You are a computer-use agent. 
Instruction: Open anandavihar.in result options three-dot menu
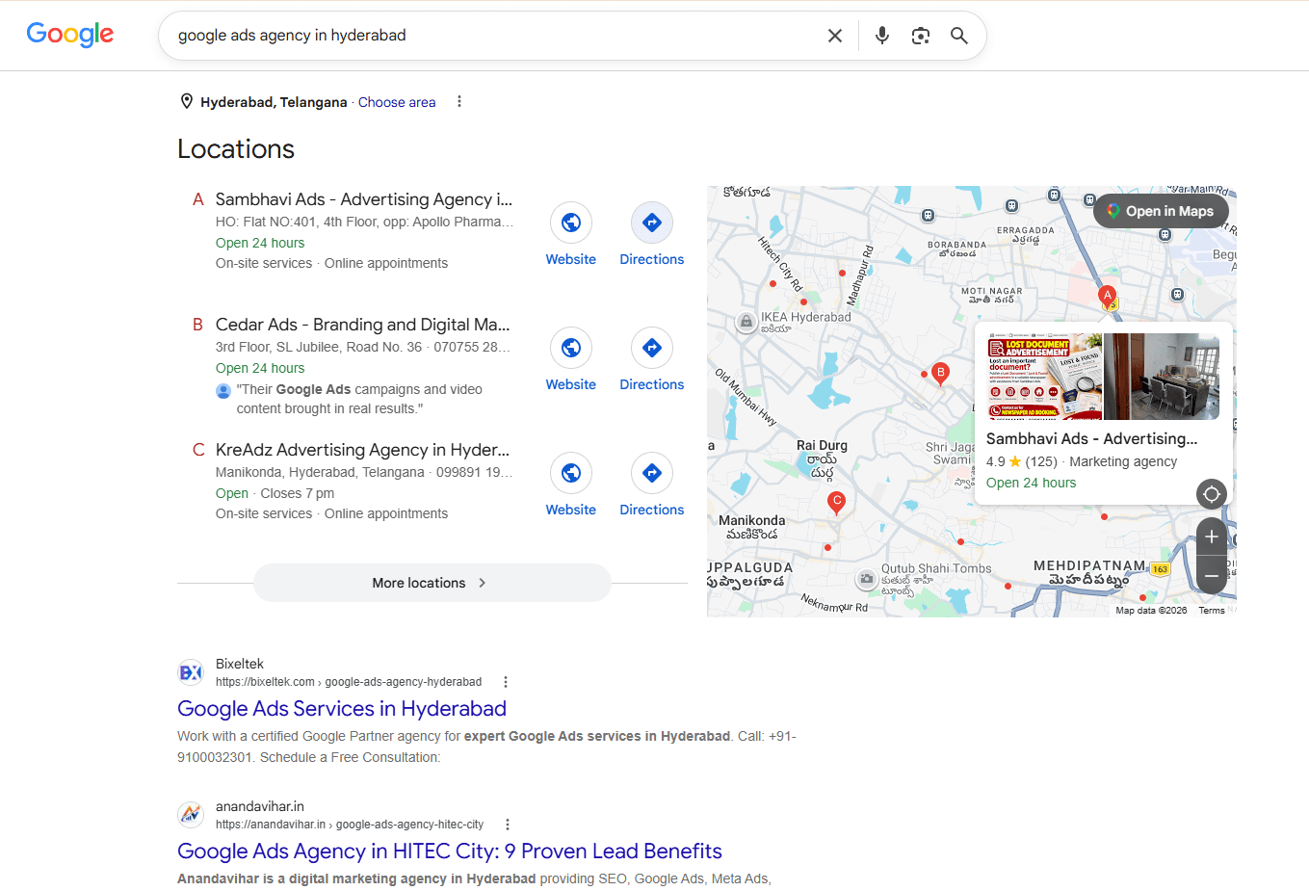tap(508, 825)
